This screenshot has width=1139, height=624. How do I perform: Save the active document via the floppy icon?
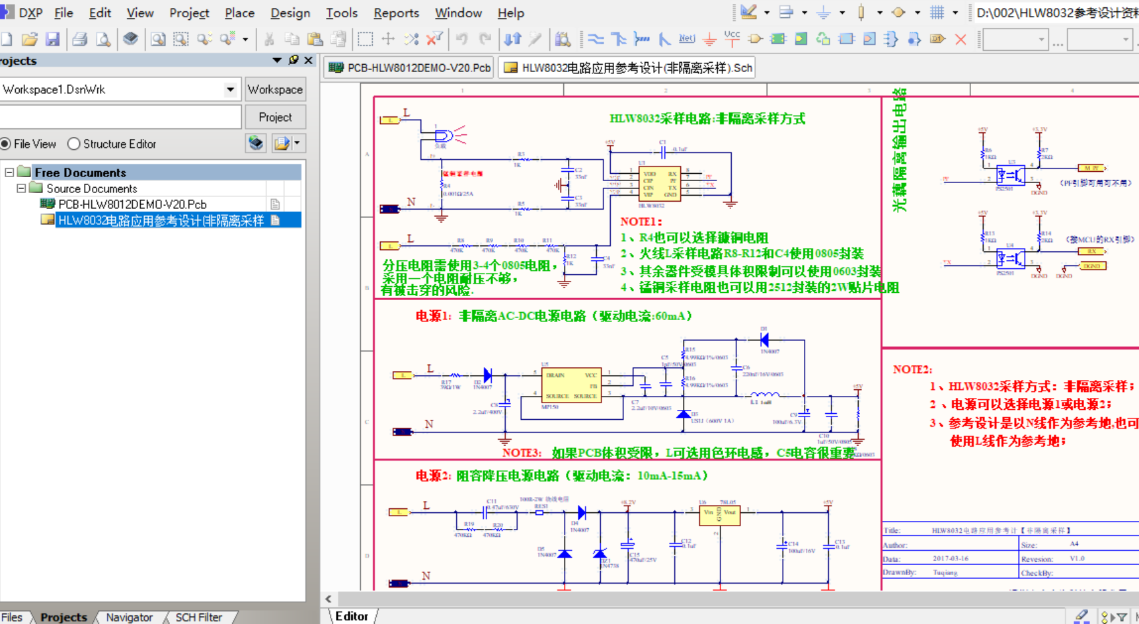coord(53,39)
